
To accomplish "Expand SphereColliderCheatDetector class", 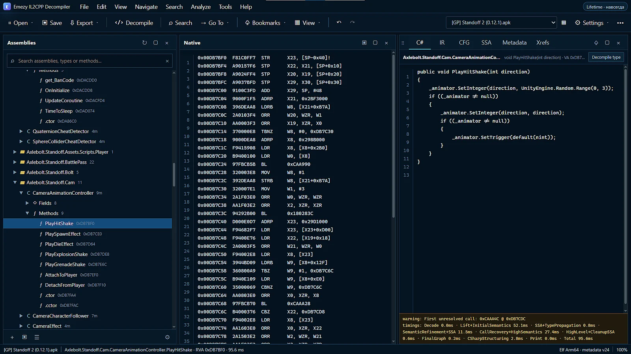I will click(x=21, y=142).
